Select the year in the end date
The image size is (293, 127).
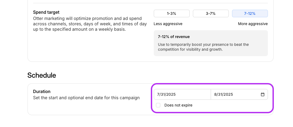228,94
